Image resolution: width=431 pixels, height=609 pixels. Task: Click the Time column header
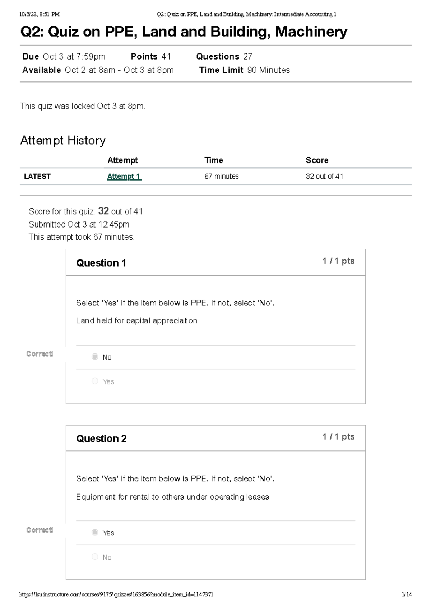[214, 160]
